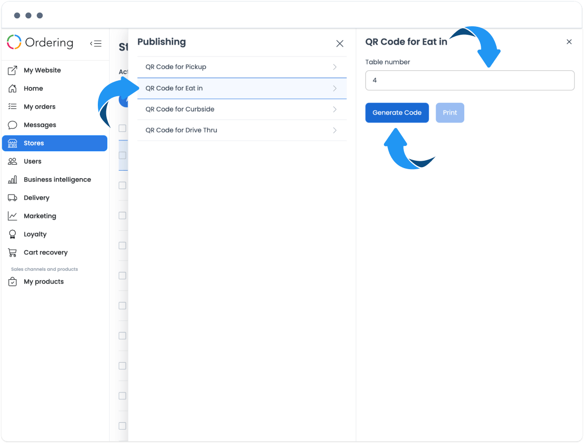Expand QR Code for Pickup chevron
Image resolution: width=584 pixels, height=444 pixels.
pyautogui.click(x=335, y=67)
